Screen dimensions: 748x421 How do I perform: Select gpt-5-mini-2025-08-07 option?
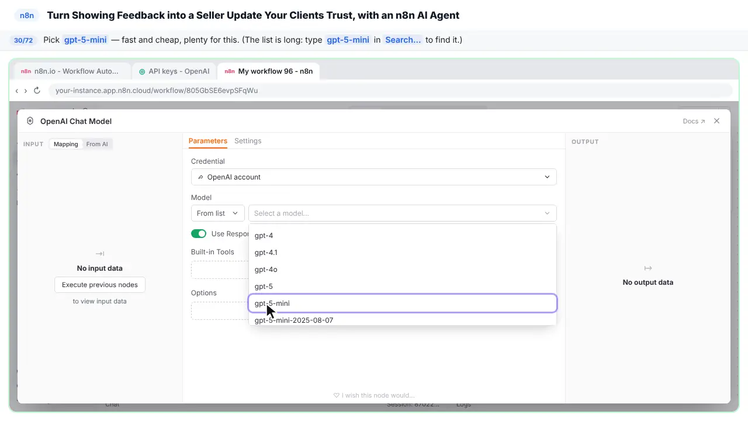(x=402, y=320)
